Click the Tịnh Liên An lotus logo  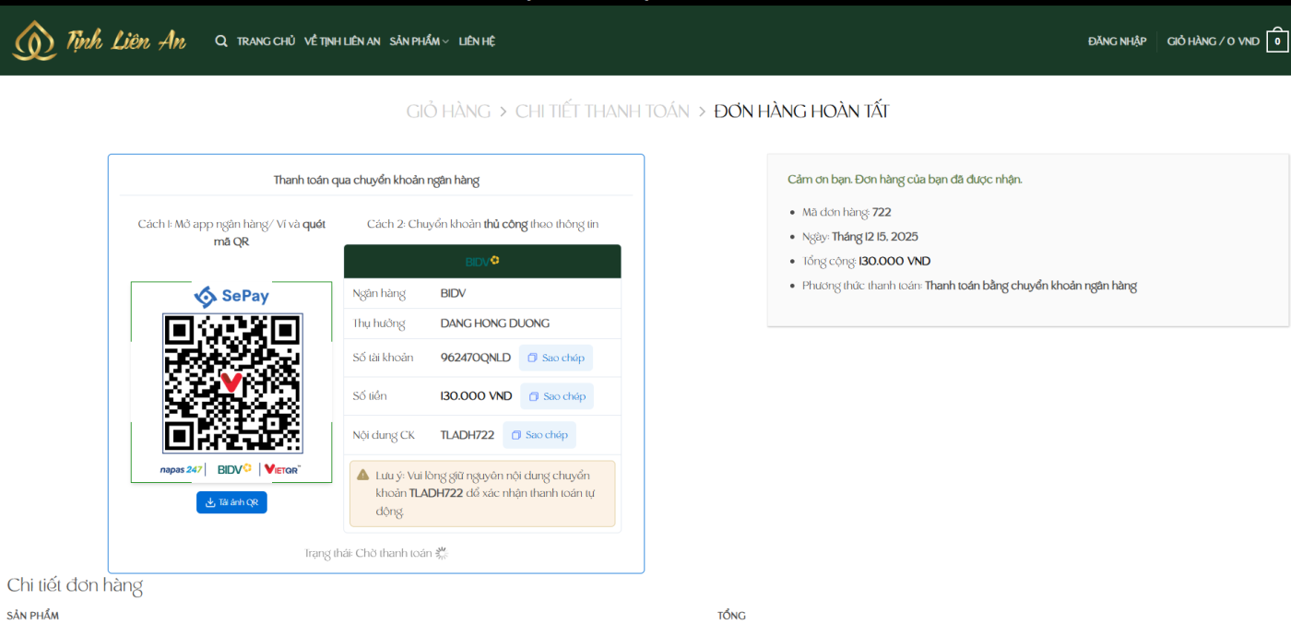pyautogui.click(x=98, y=41)
